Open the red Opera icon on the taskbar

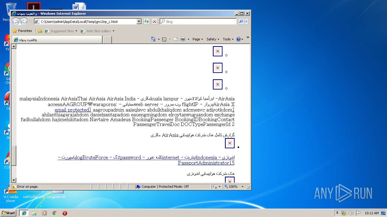(x=65, y=213)
